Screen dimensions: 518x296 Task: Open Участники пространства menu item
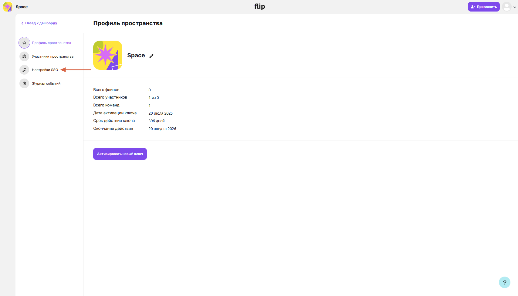(x=53, y=56)
